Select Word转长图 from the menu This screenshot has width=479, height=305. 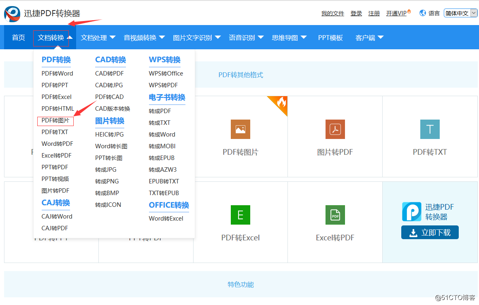111,146
